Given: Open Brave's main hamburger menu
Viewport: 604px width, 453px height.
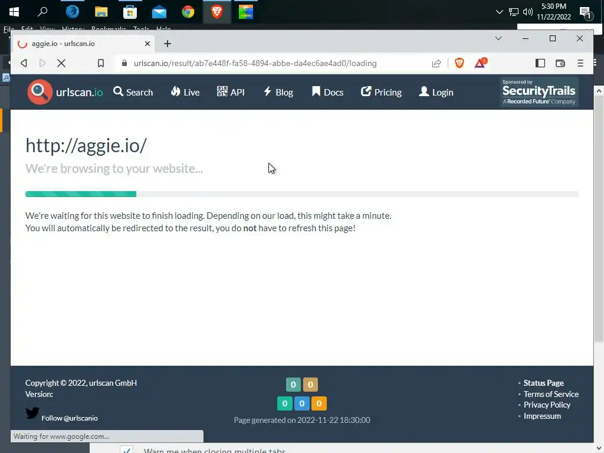Looking at the screenshot, I should click(x=580, y=63).
